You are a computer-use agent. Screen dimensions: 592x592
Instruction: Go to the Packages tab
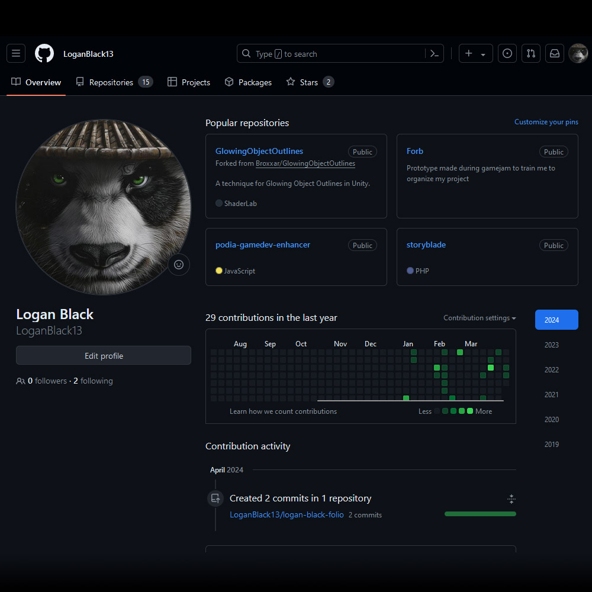pos(248,82)
